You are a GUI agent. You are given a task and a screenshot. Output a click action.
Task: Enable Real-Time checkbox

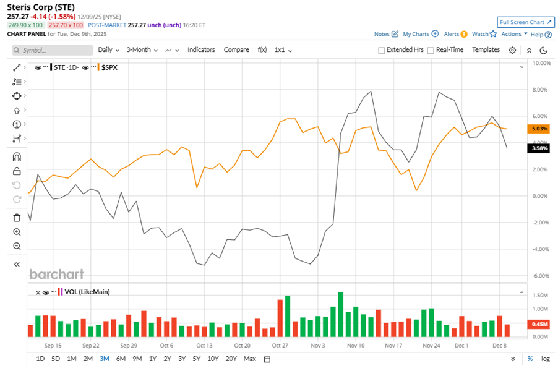(x=431, y=51)
